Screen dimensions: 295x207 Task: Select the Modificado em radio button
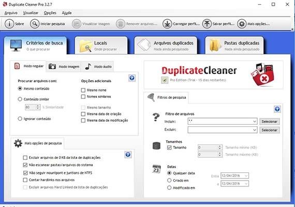pos(169,188)
